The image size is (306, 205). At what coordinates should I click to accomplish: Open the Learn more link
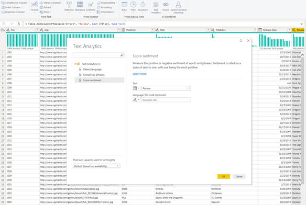(139, 74)
